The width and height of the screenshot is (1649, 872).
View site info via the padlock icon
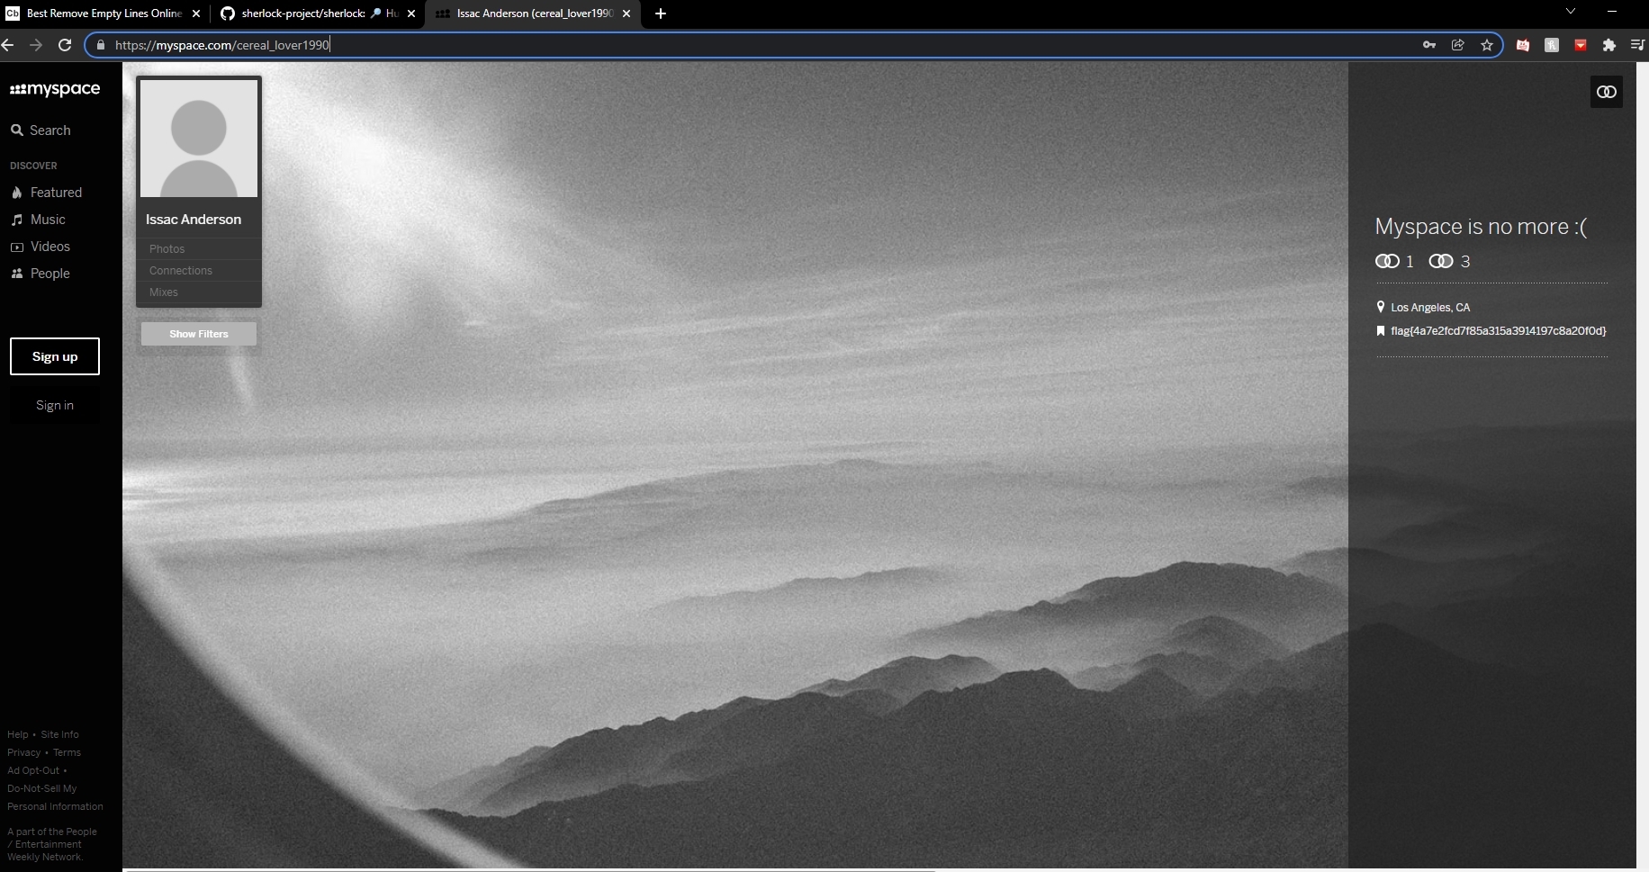101,45
